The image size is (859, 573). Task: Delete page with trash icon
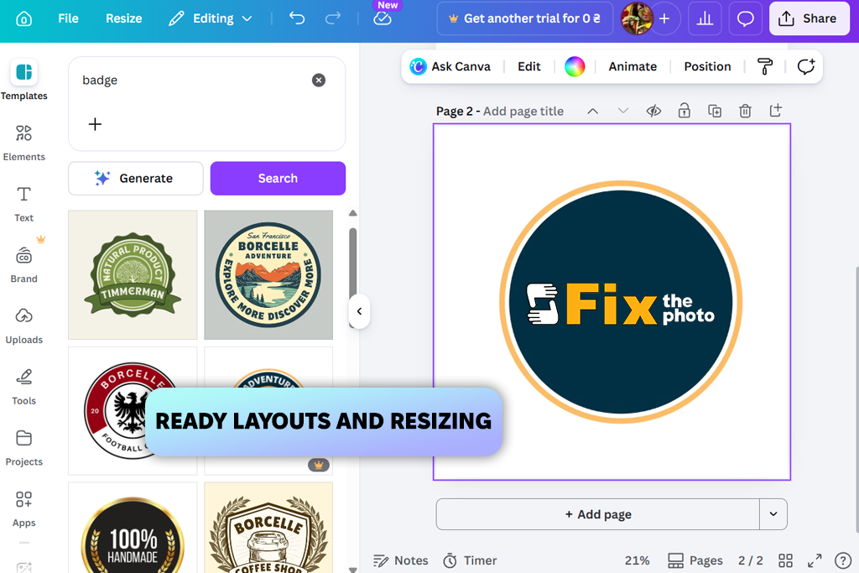(x=745, y=112)
